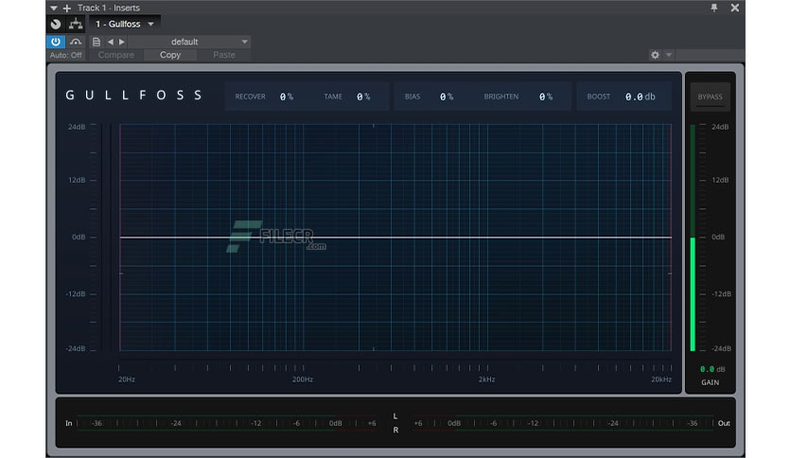This screenshot has width=791, height=458.
Task: Click the GULLFOSS logo text
Action: click(x=133, y=96)
